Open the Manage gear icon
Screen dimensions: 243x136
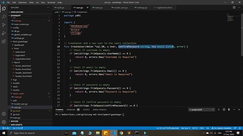click(4, 122)
